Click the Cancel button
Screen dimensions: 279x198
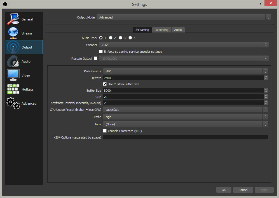pos(243,190)
